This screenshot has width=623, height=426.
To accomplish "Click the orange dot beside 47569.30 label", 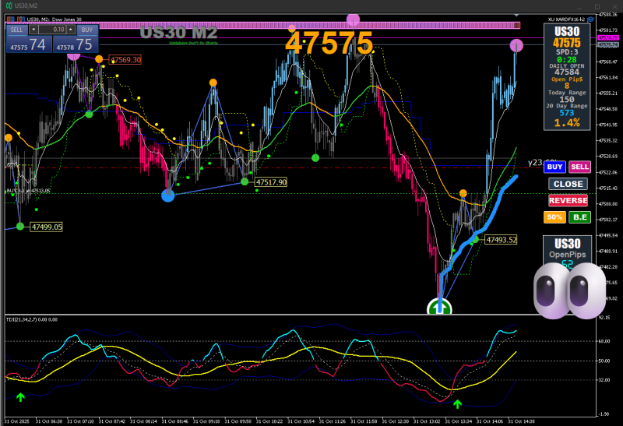I will click(99, 59).
